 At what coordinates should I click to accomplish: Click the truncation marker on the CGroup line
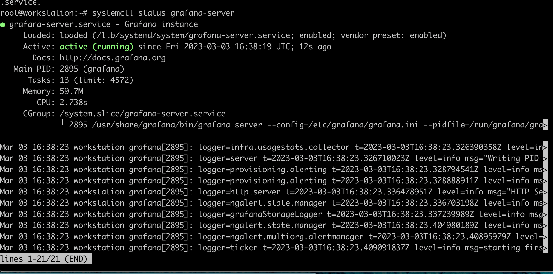(x=545, y=125)
